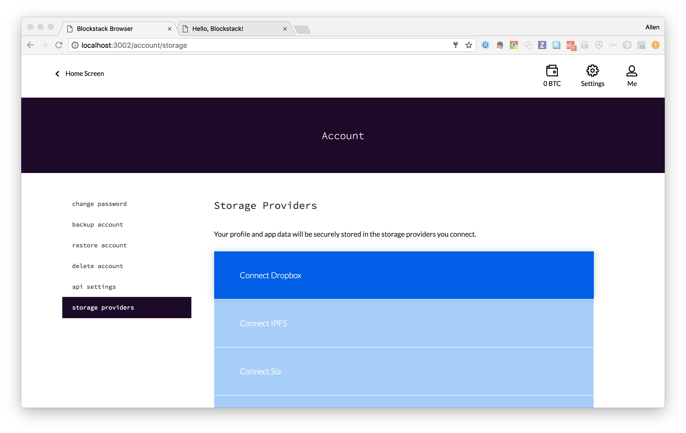Image resolution: width=686 pixels, height=433 pixels.
Task: Open the Evernote elephant extension
Action: [500, 45]
